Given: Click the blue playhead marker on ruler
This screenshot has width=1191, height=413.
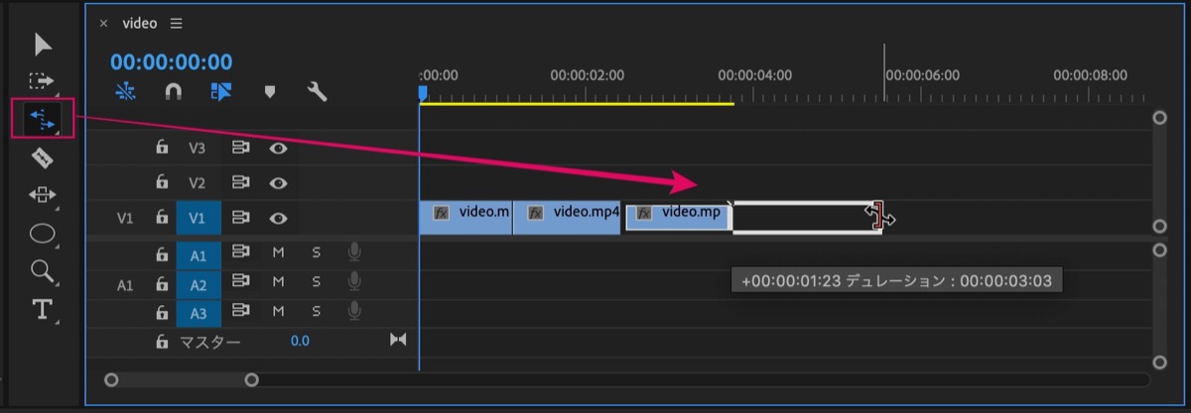Looking at the screenshot, I should (x=422, y=93).
